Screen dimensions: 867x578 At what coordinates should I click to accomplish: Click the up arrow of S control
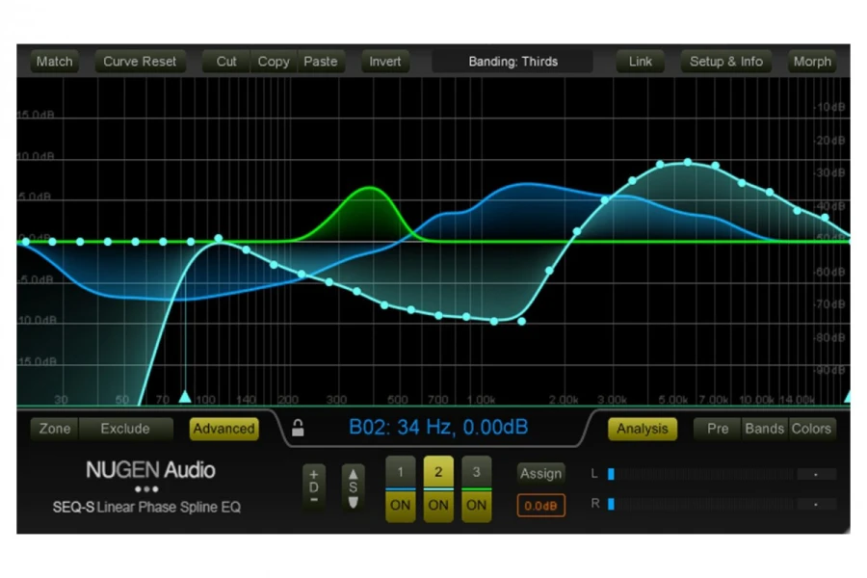(353, 475)
